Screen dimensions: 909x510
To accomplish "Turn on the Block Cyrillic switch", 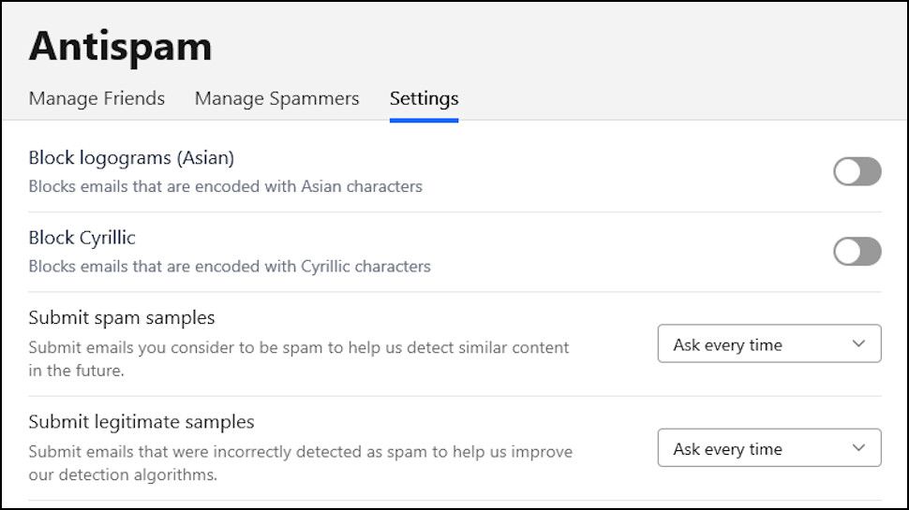I will coord(857,252).
